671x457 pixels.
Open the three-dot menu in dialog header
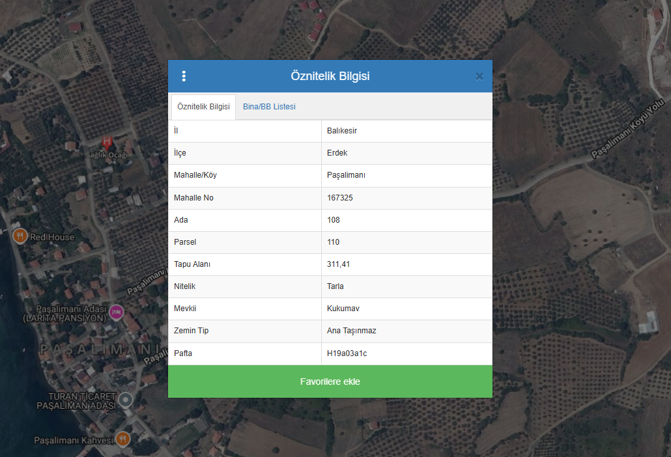pos(184,76)
